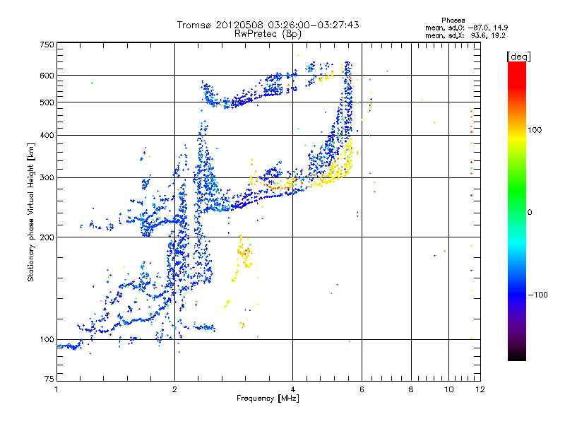Click the "Frequency [MHz]" axis label
The height and width of the screenshot is (424, 565).
pos(268,399)
